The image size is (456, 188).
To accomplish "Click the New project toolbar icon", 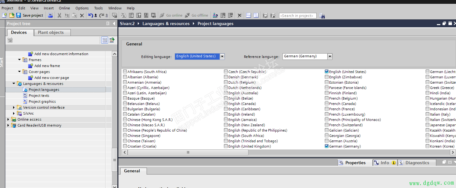I will click(x=4, y=15).
